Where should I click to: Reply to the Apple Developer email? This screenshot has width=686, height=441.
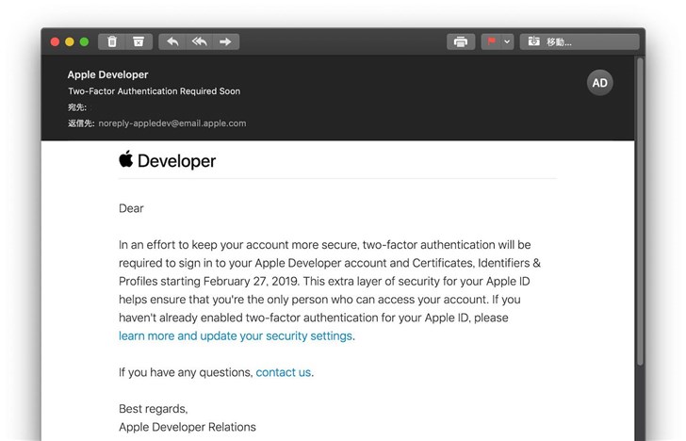pos(172,41)
